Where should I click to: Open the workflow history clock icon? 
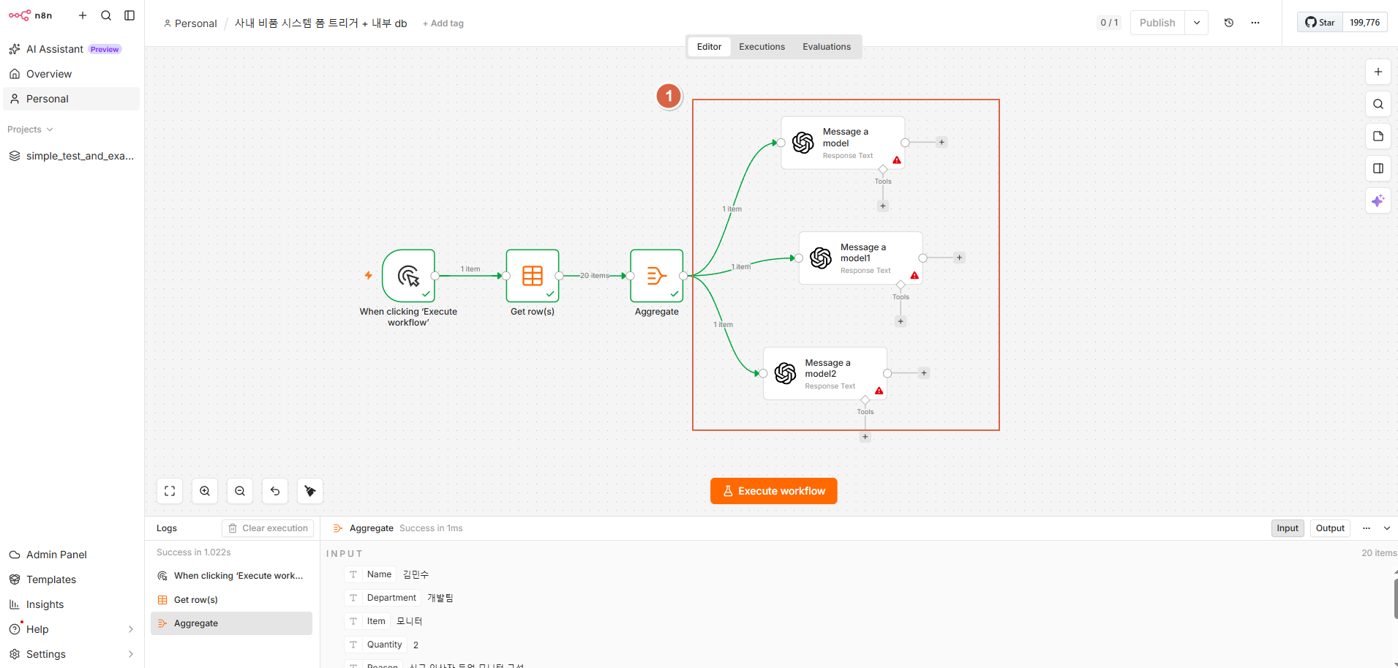[1229, 23]
